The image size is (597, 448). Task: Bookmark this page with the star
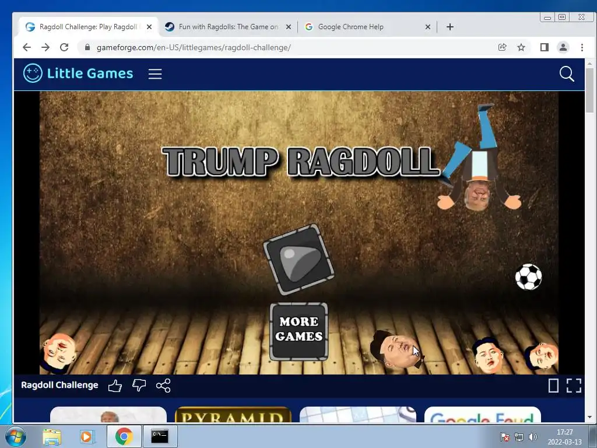tap(521, 47)
